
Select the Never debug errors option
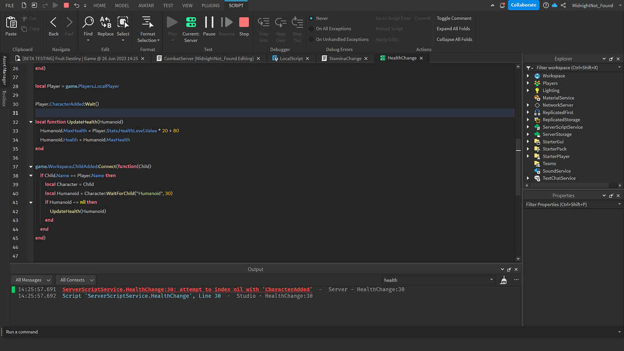(312, 18)
